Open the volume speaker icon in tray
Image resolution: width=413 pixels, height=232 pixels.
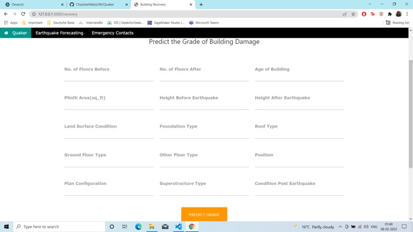point(366,227)
